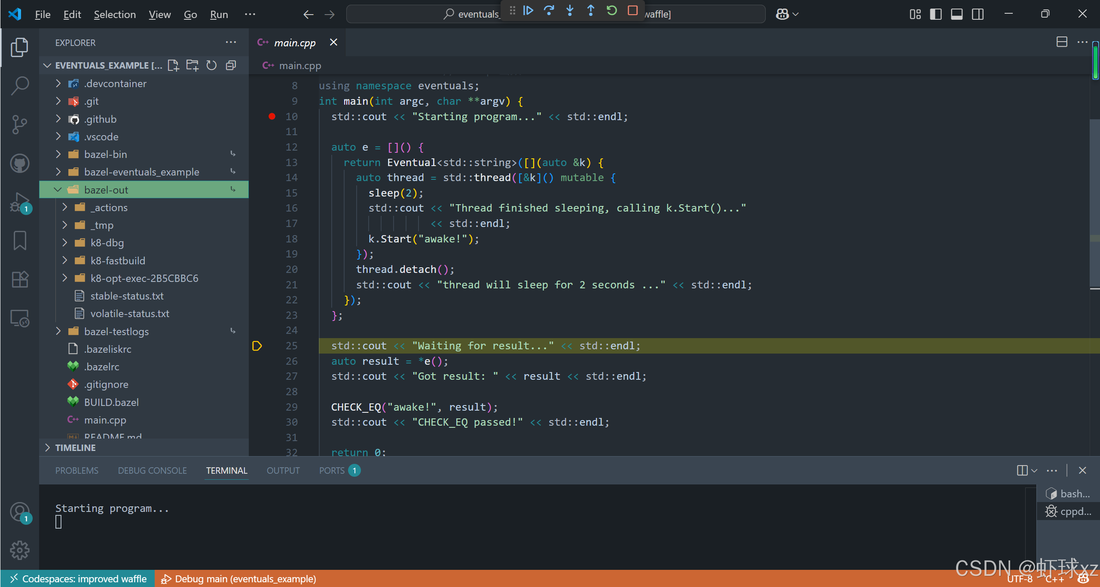Stop the debug session
This screenshot has width=1100, height=587.
point(632,10)
